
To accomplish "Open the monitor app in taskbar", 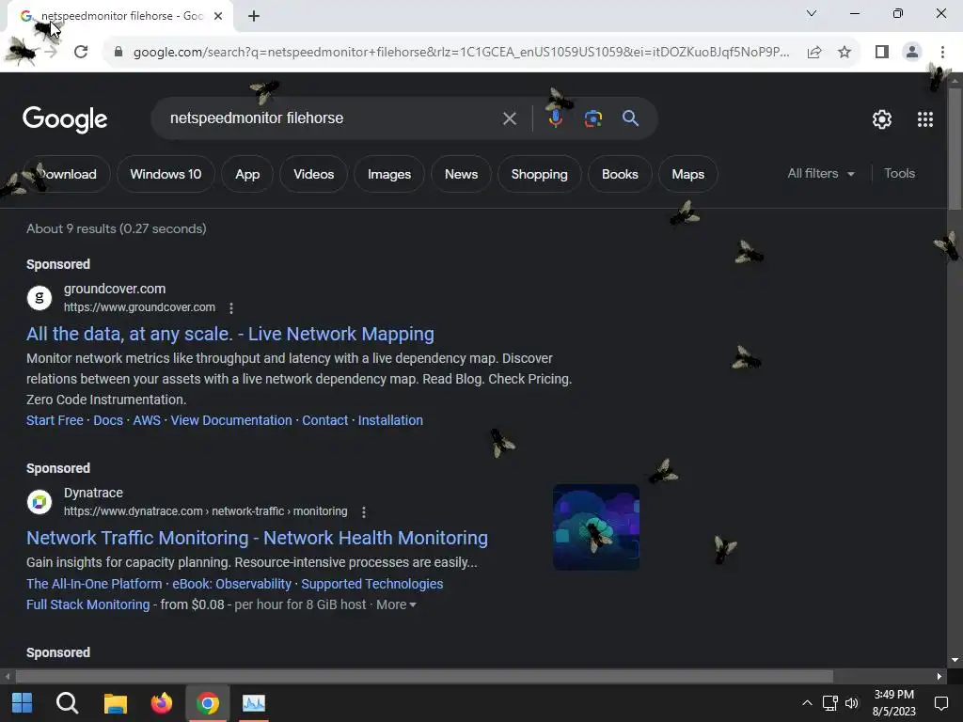I will pyautogui.click(x=254, y=703).
